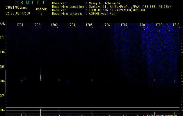This screenshot has width=183, height=116.
Task: Click the 0.8 kHz axis label
Action: [x=2, y=81]
